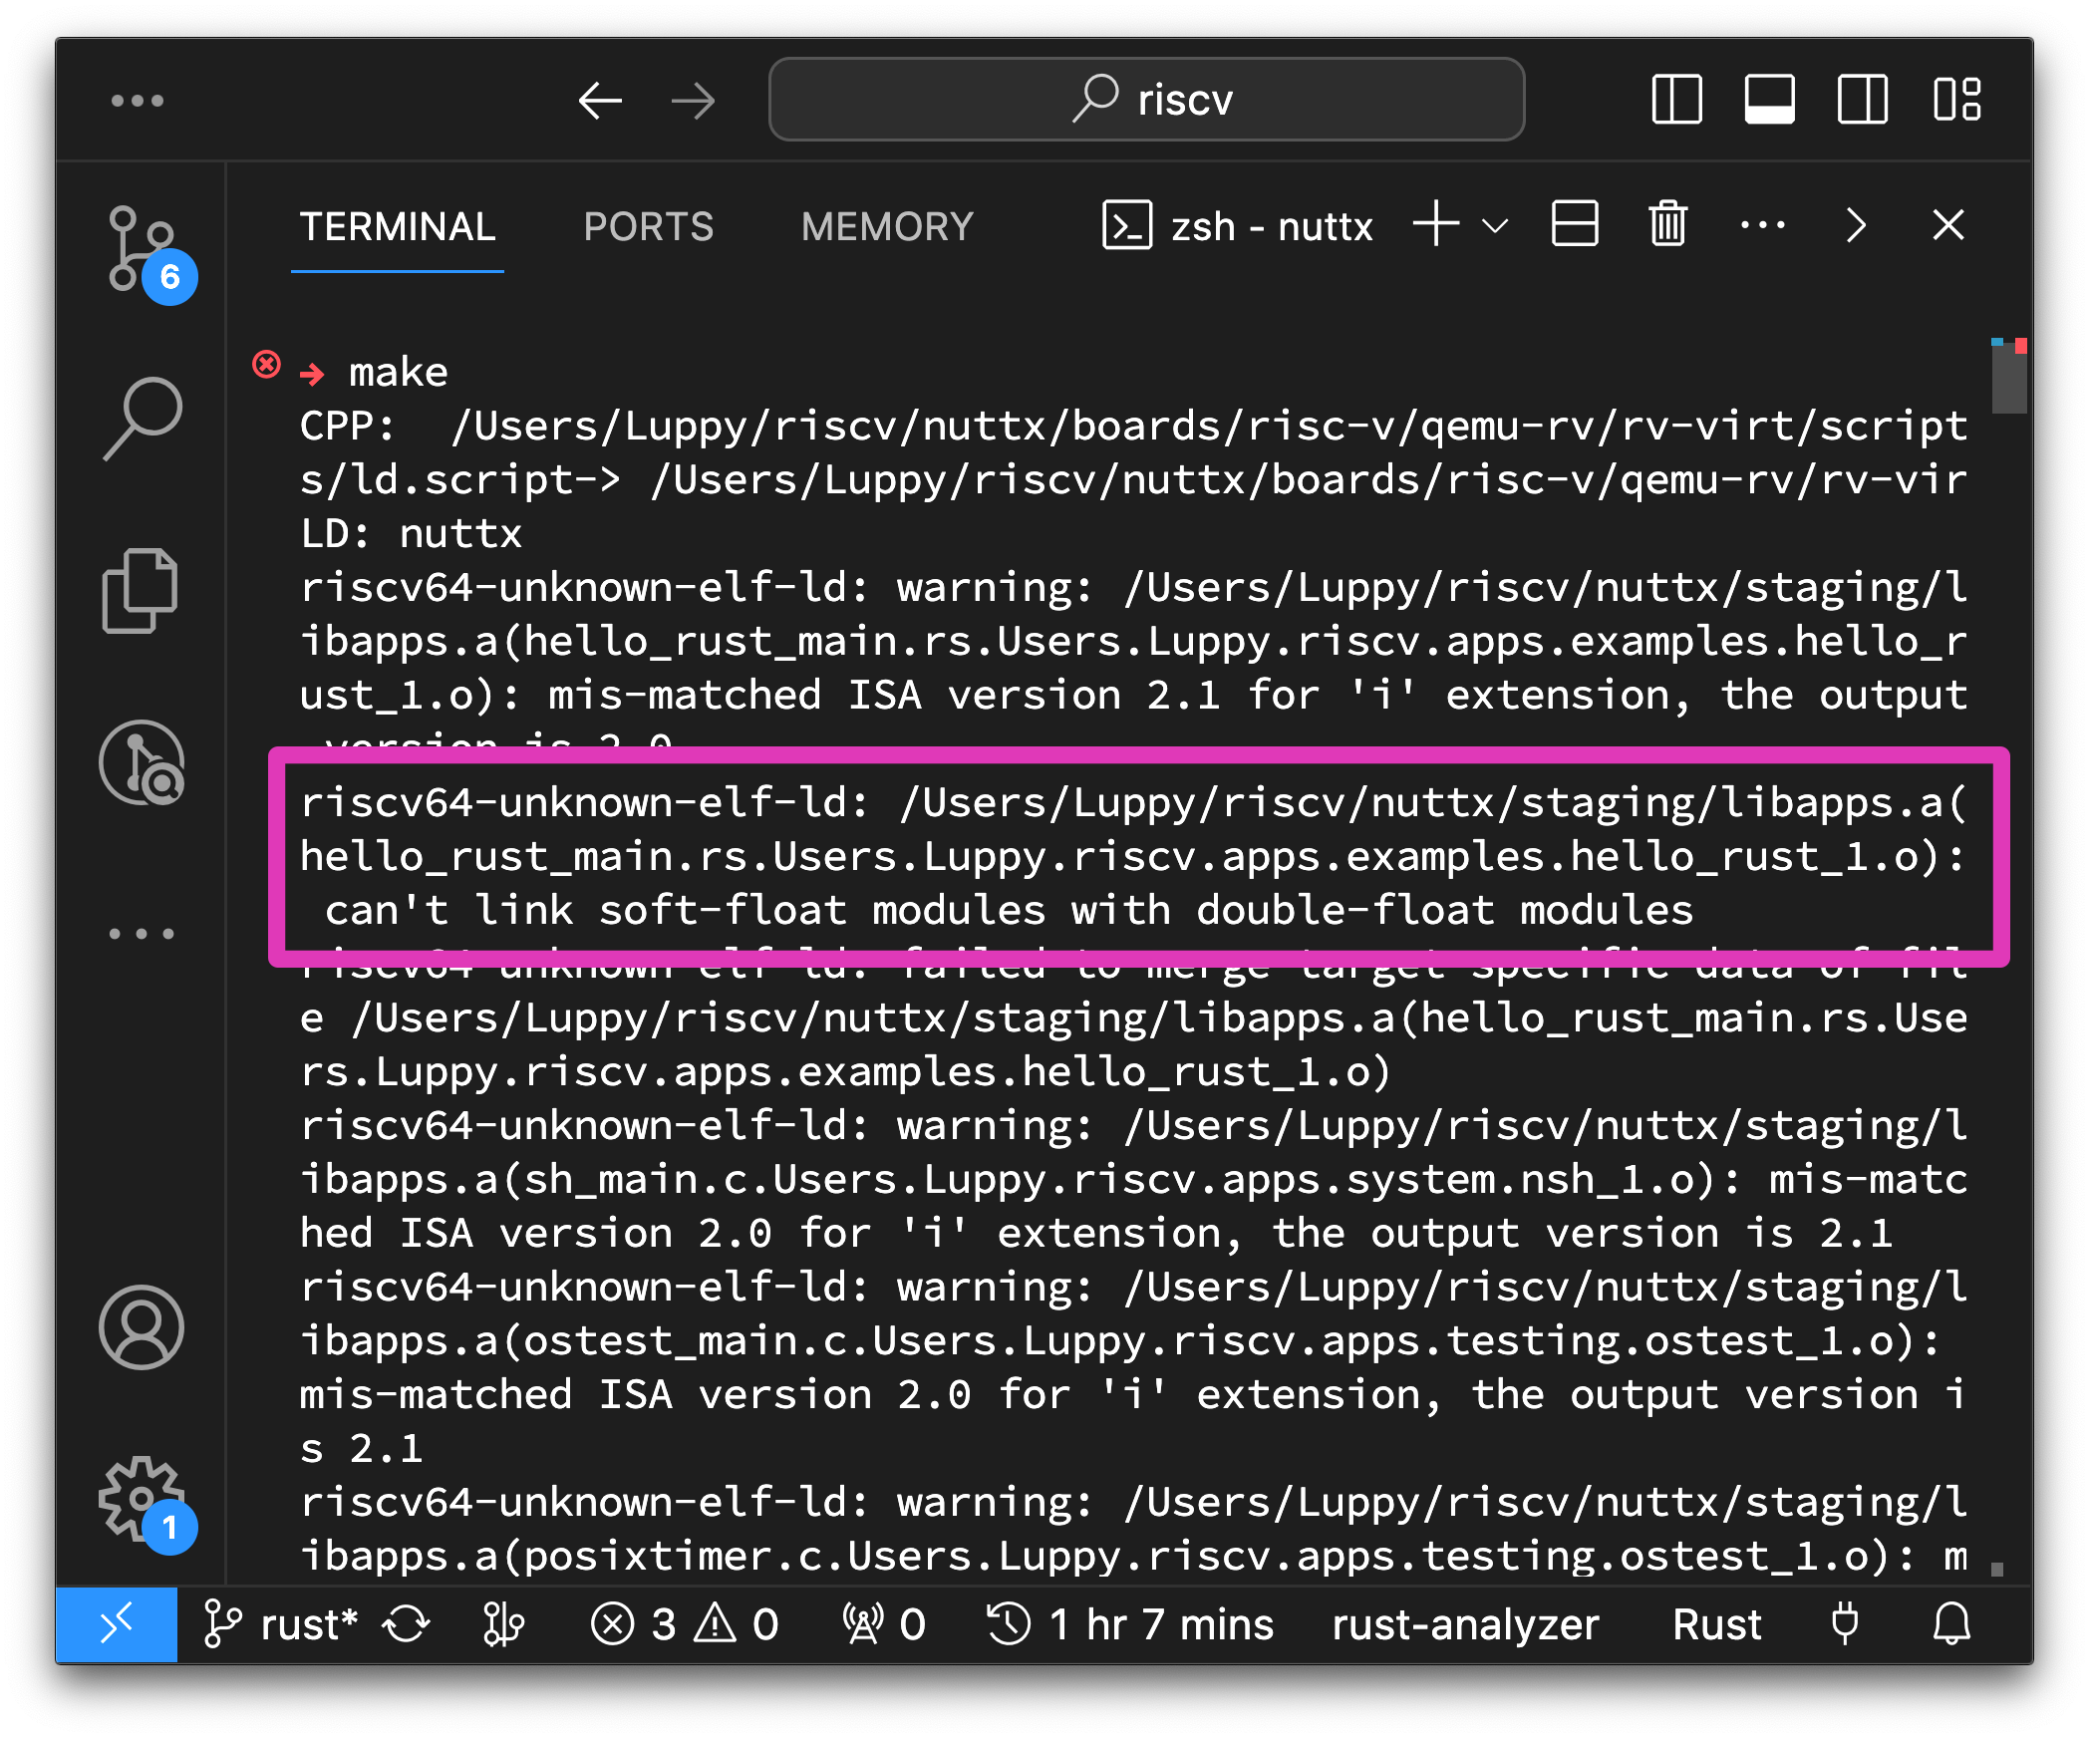This screenshot has height=1738, width=2089.
Task: Click the rust-analyzer status item
Action: pyautogui.click(x=1465, y=1624)
